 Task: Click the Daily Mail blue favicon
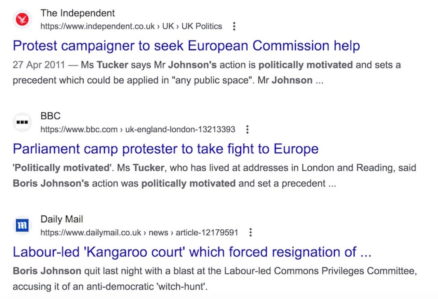click(x=22, y=225)
